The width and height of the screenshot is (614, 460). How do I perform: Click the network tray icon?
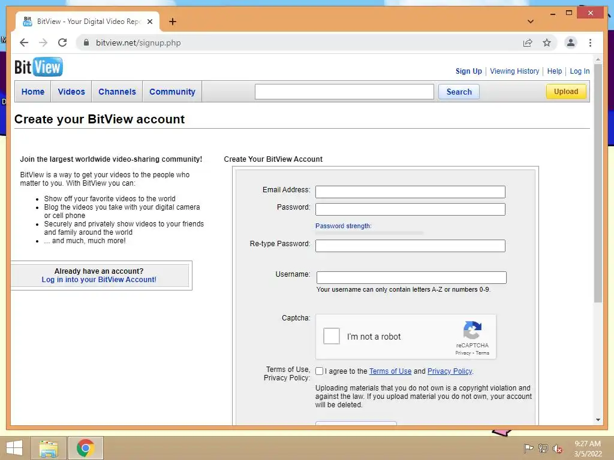[543, 448]
